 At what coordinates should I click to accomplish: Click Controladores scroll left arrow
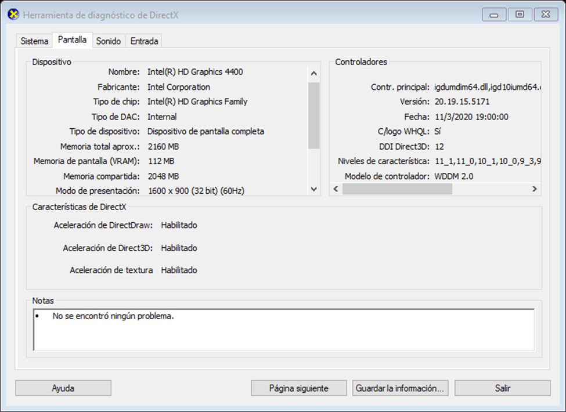click(x=336, y=189)
